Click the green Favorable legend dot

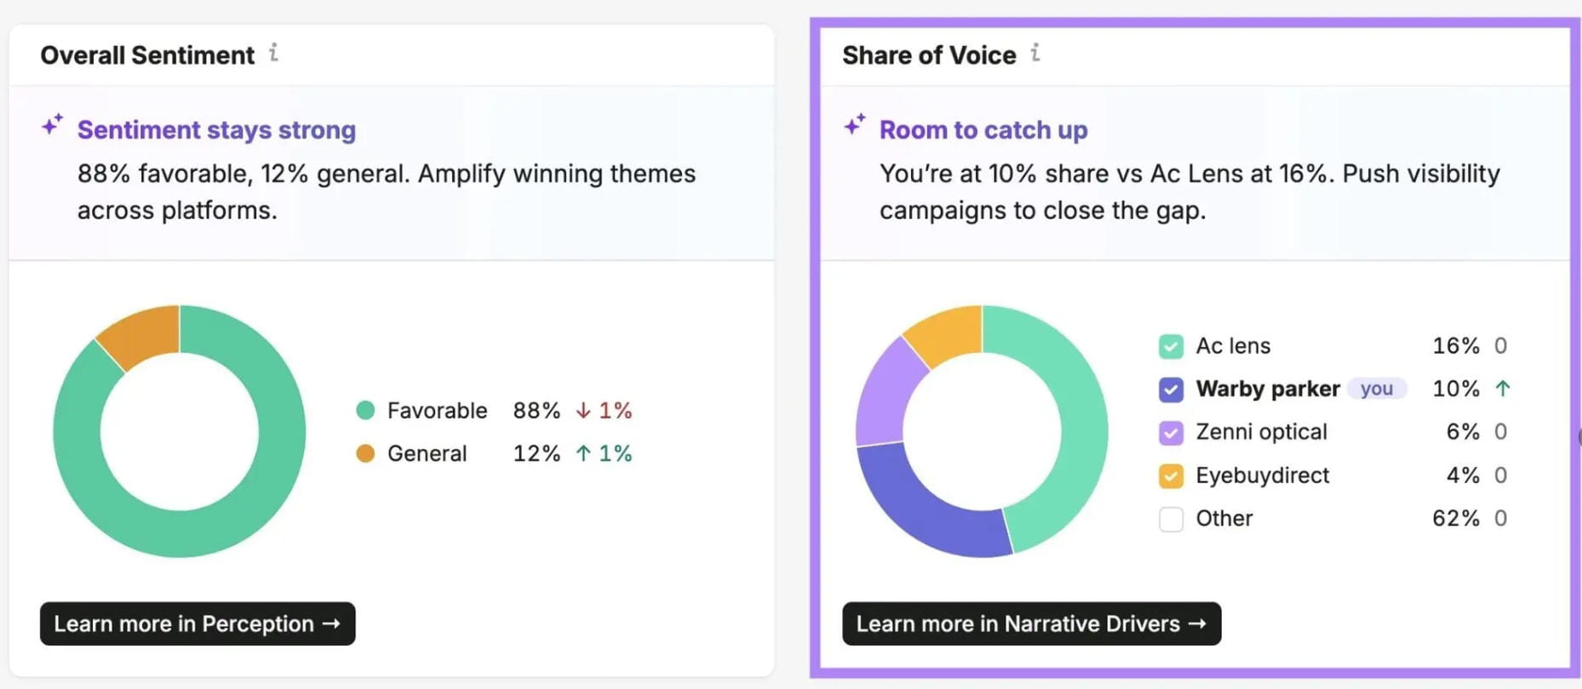(x=365, y=410)
